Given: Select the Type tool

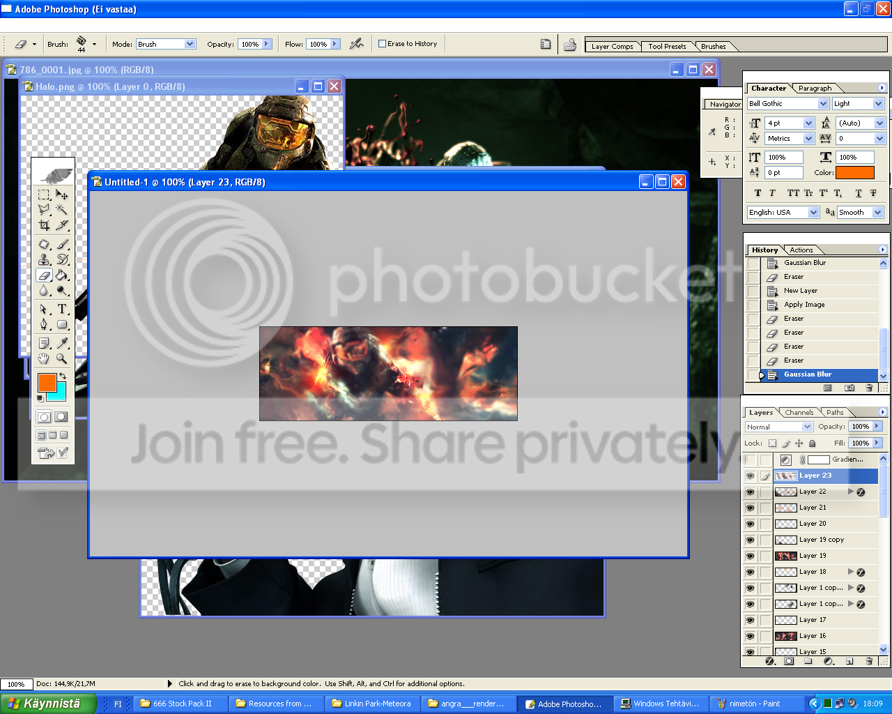Looking at the screenshot, I should [x=62, y=309].
